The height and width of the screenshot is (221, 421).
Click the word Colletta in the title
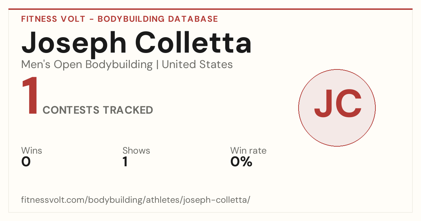point(193,42)
